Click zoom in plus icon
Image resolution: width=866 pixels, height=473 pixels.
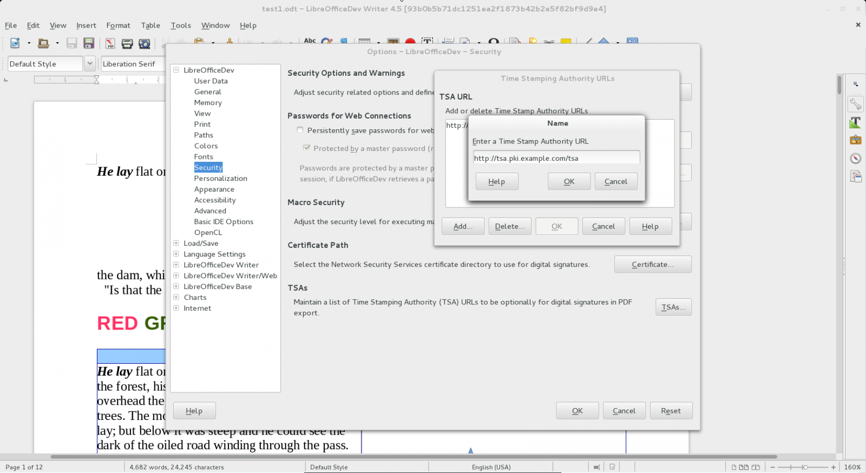click(834, 467)
